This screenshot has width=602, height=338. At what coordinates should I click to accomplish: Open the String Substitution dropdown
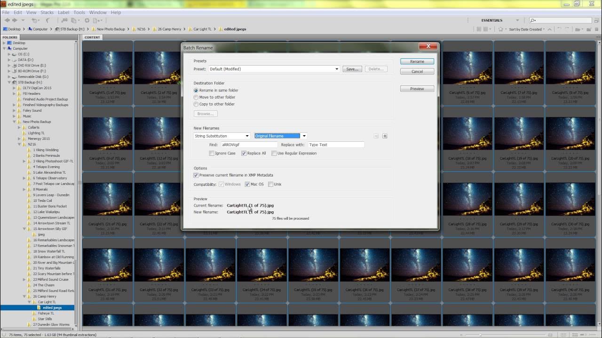click(x=222, y=136)
